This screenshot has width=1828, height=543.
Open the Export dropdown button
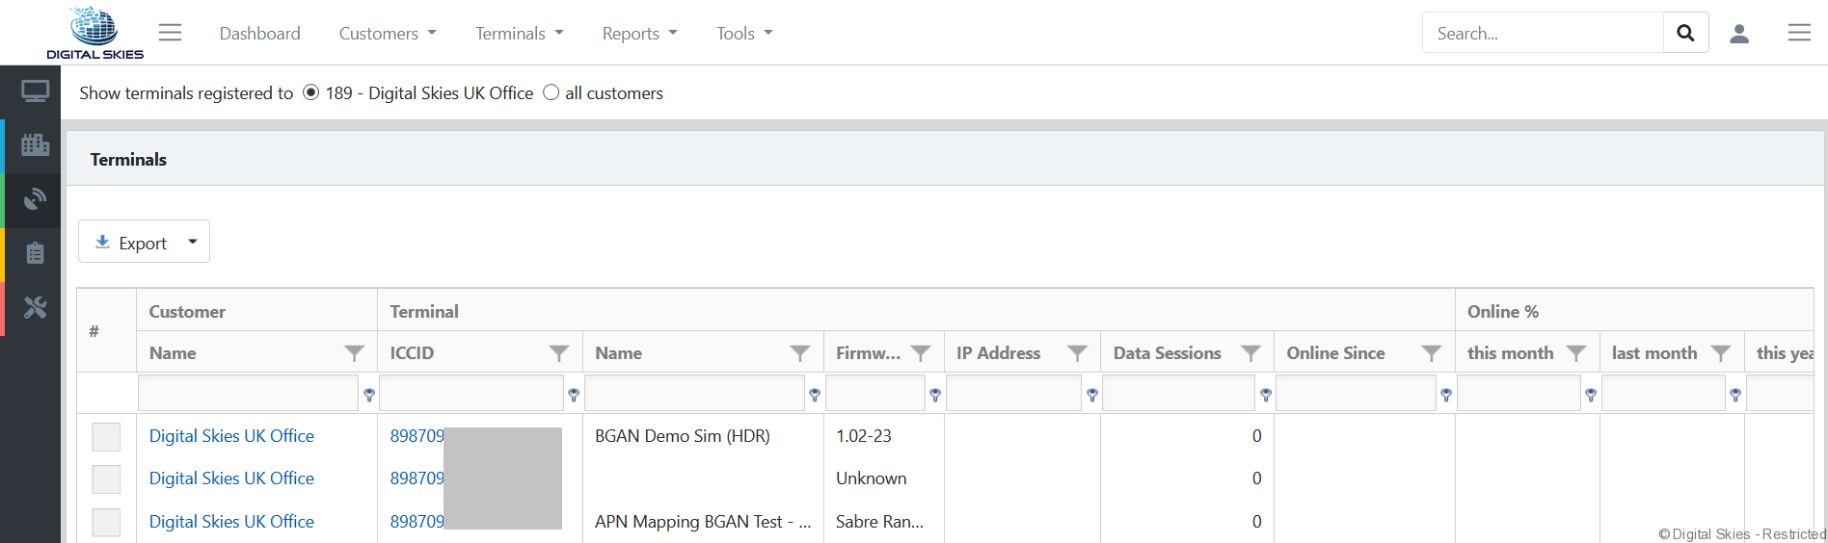pyautogui.click(x=144, y=243)
